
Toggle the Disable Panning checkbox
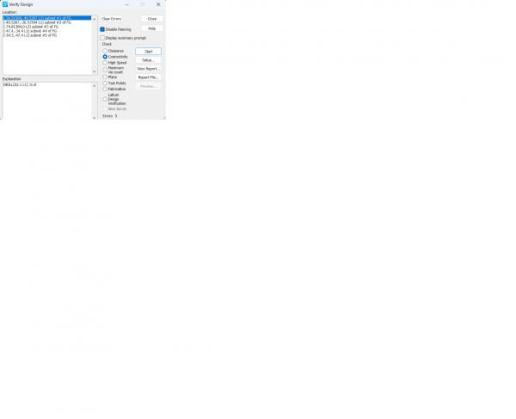[102, 29]
